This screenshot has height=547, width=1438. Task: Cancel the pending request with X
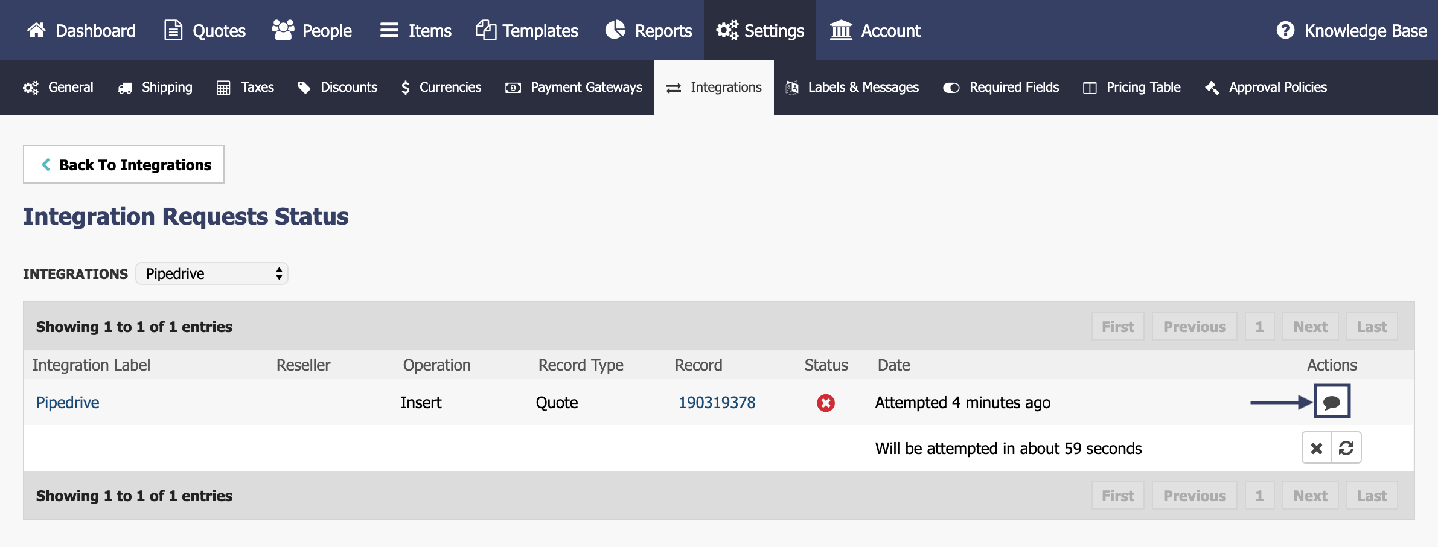pyautogui.click(x=1317, y=447)
